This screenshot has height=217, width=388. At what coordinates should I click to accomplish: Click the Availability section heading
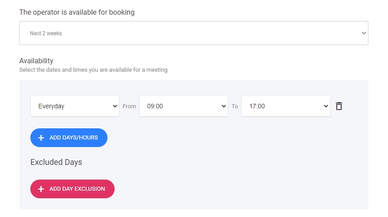36,61
